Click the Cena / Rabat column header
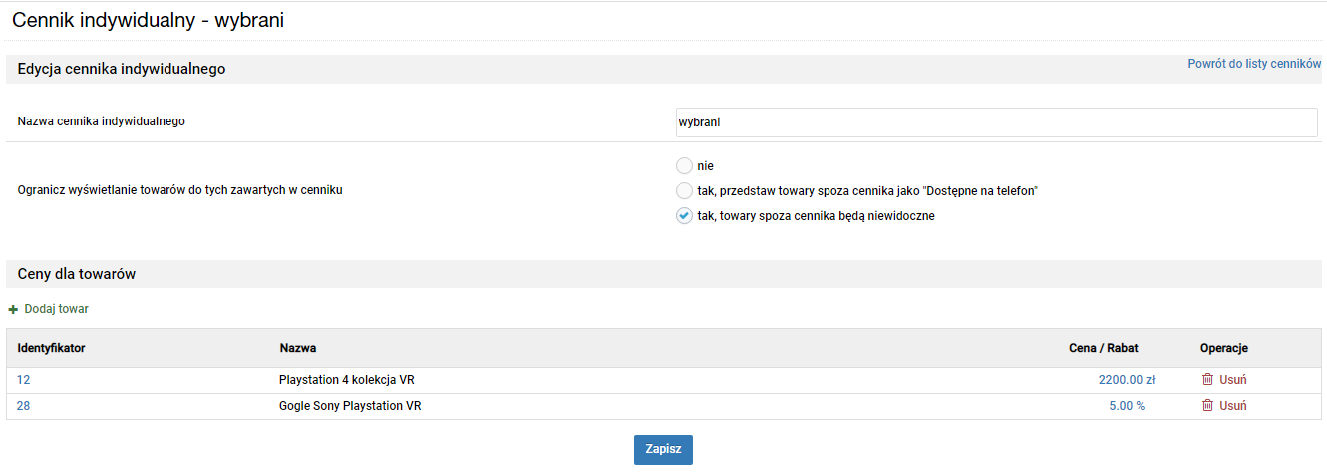 [1103, 348]
